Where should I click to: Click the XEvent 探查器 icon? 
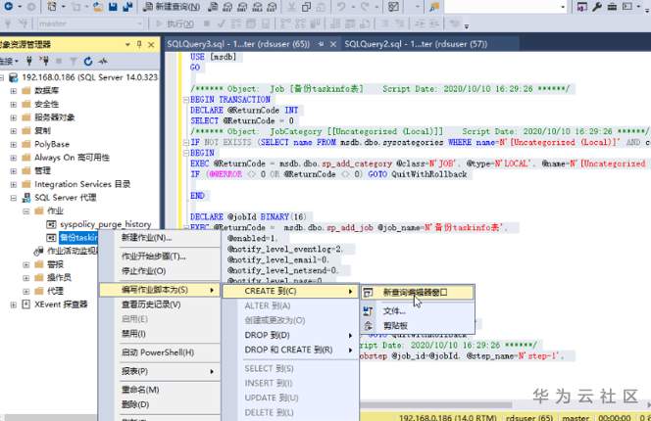(26, 304)
